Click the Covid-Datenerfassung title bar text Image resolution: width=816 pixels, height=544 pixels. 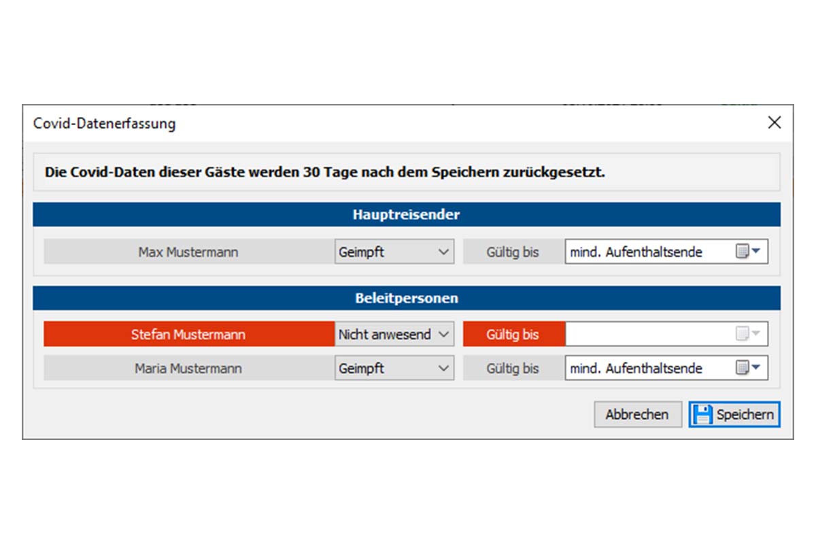(104, 124)
